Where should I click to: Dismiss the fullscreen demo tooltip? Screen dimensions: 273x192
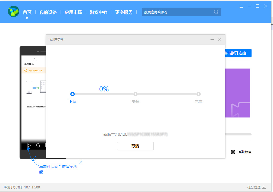click(x=80, y=162)
